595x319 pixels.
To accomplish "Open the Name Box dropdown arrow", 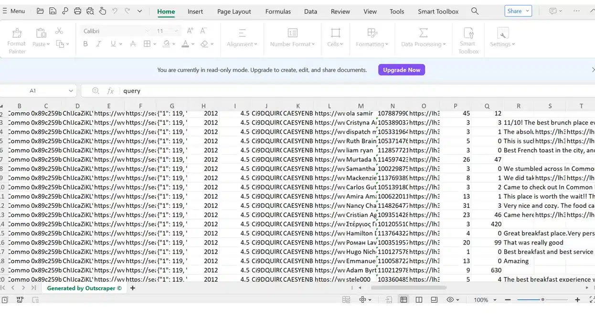I will [71, 91].
